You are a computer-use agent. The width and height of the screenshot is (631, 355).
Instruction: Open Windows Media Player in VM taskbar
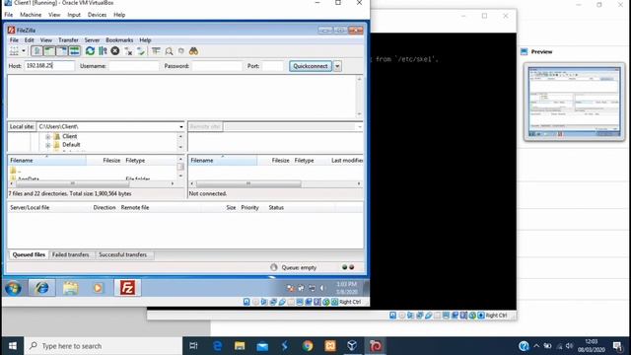[99, 288]
